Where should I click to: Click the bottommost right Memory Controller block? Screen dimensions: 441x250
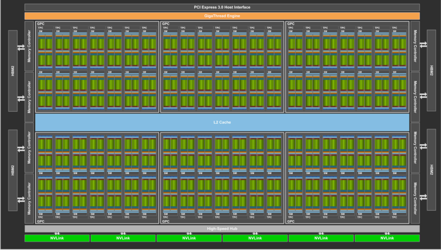415,198
